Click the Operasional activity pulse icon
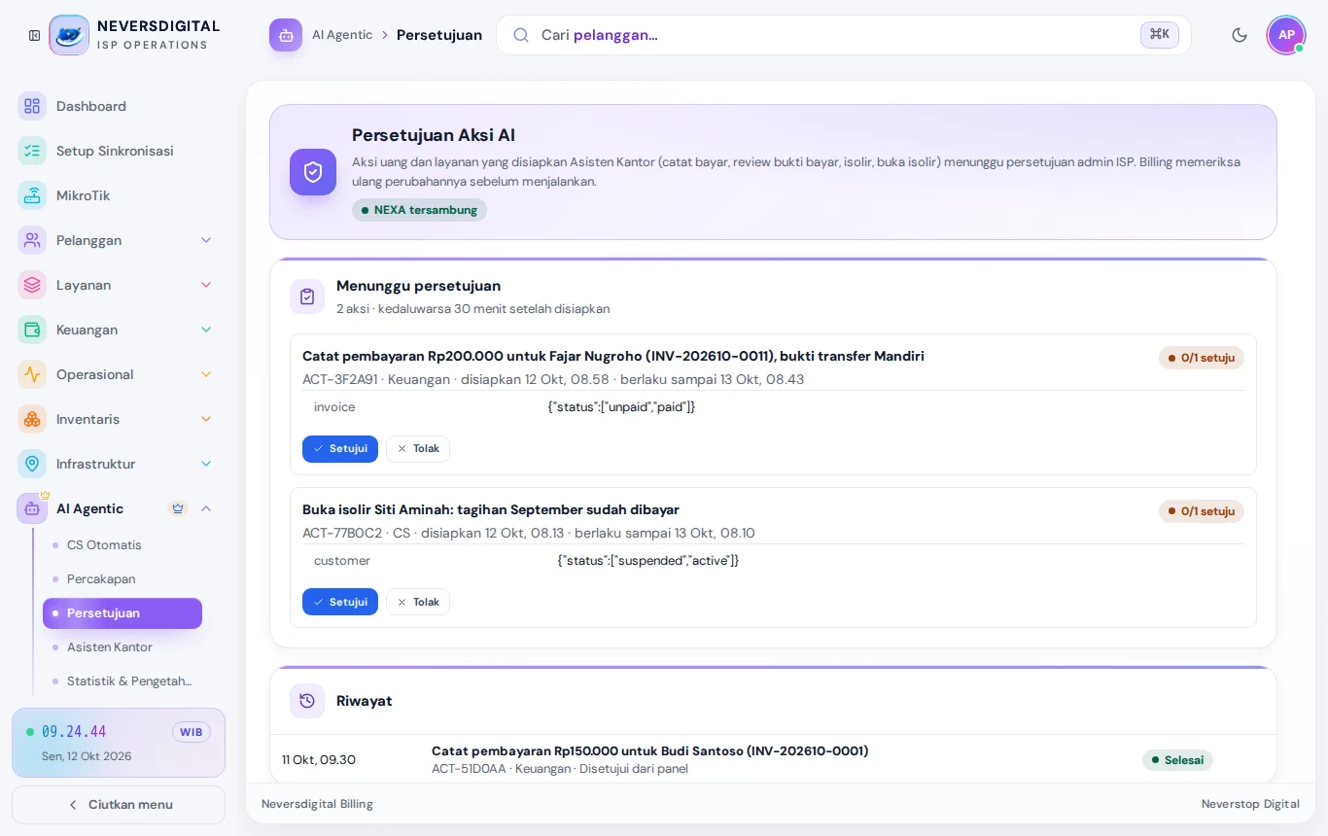The image size is (1328, 836). tap(32, 374)
